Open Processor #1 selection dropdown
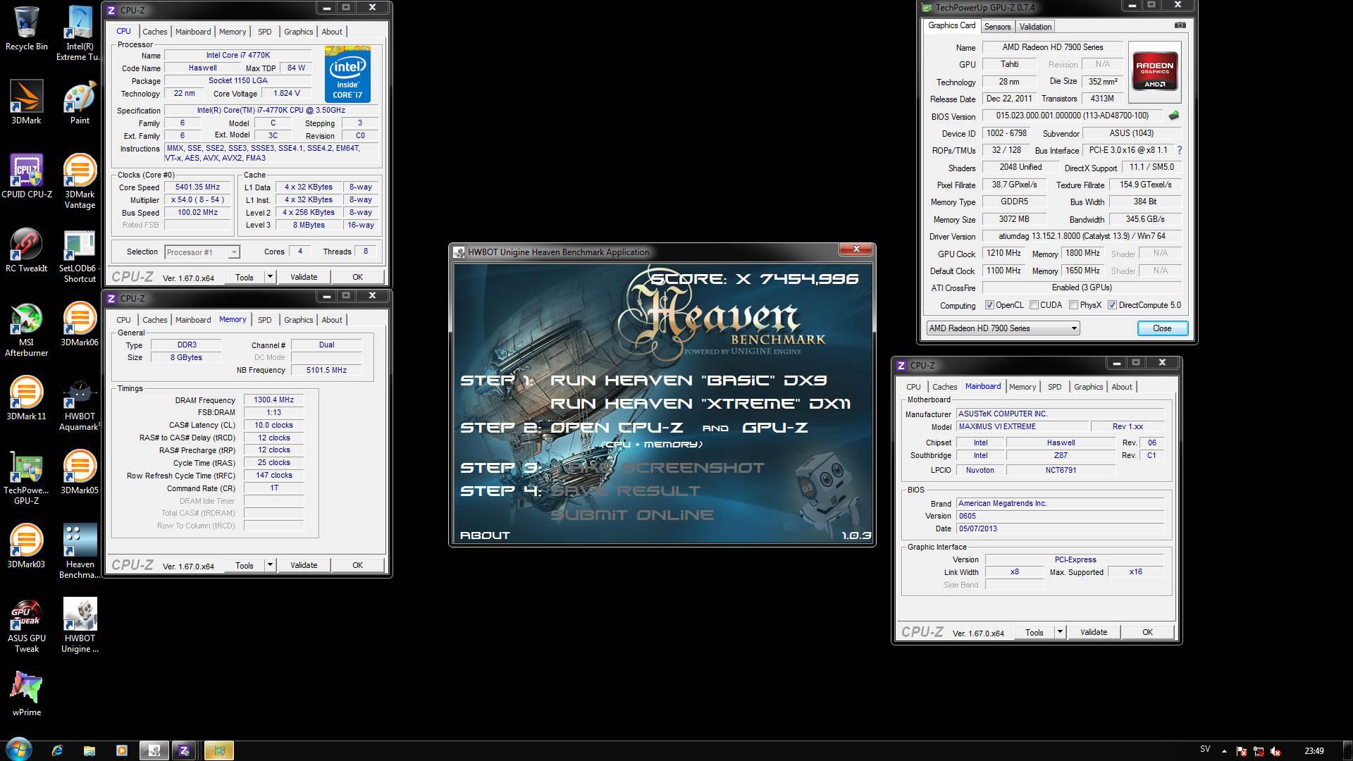 (202, 252)
